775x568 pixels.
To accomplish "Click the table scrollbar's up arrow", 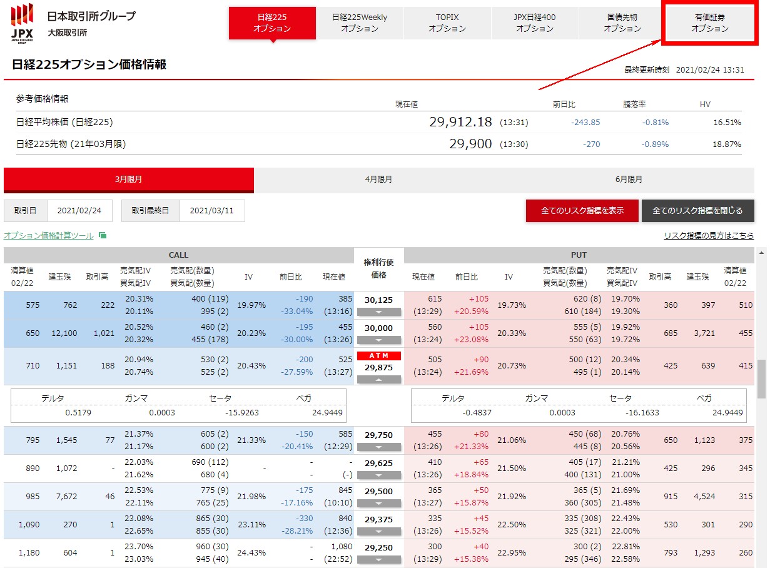I will [761, 253].
